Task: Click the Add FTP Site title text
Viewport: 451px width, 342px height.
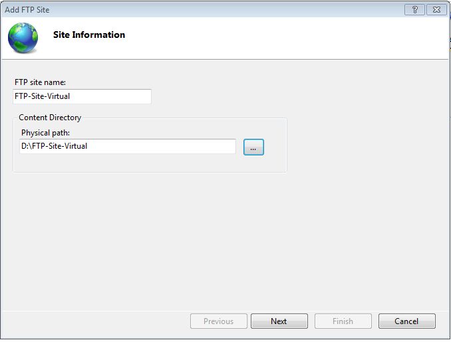Action: coord(27,10)
